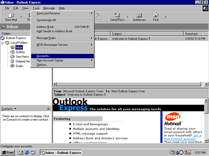This screenshot has width=209, height=156.
Task: Open the Edit menu
Action: (x=16, y=8)
